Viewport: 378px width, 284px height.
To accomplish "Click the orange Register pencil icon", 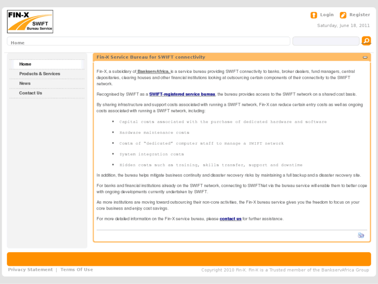I will point(343,15).
